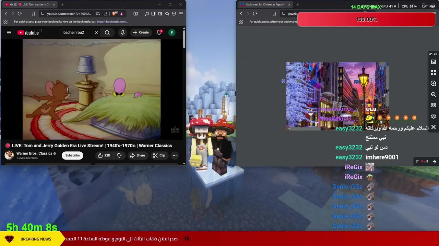439x246 pixels.
Task: Toggle the browser sidebar panel icon
Action: tap(153, 14)
